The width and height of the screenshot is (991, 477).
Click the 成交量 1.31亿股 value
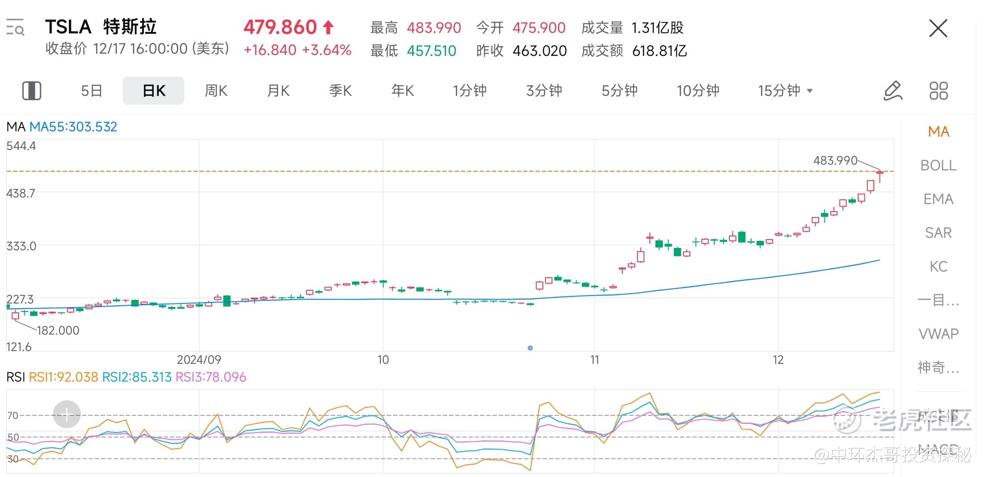tap(657, 28)
